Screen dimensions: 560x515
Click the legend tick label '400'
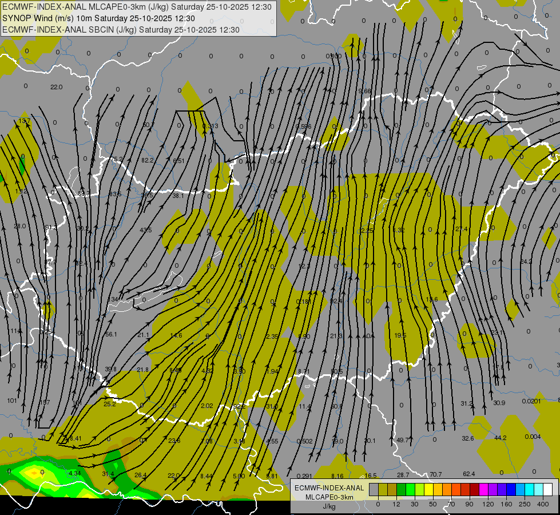point(543,504)
